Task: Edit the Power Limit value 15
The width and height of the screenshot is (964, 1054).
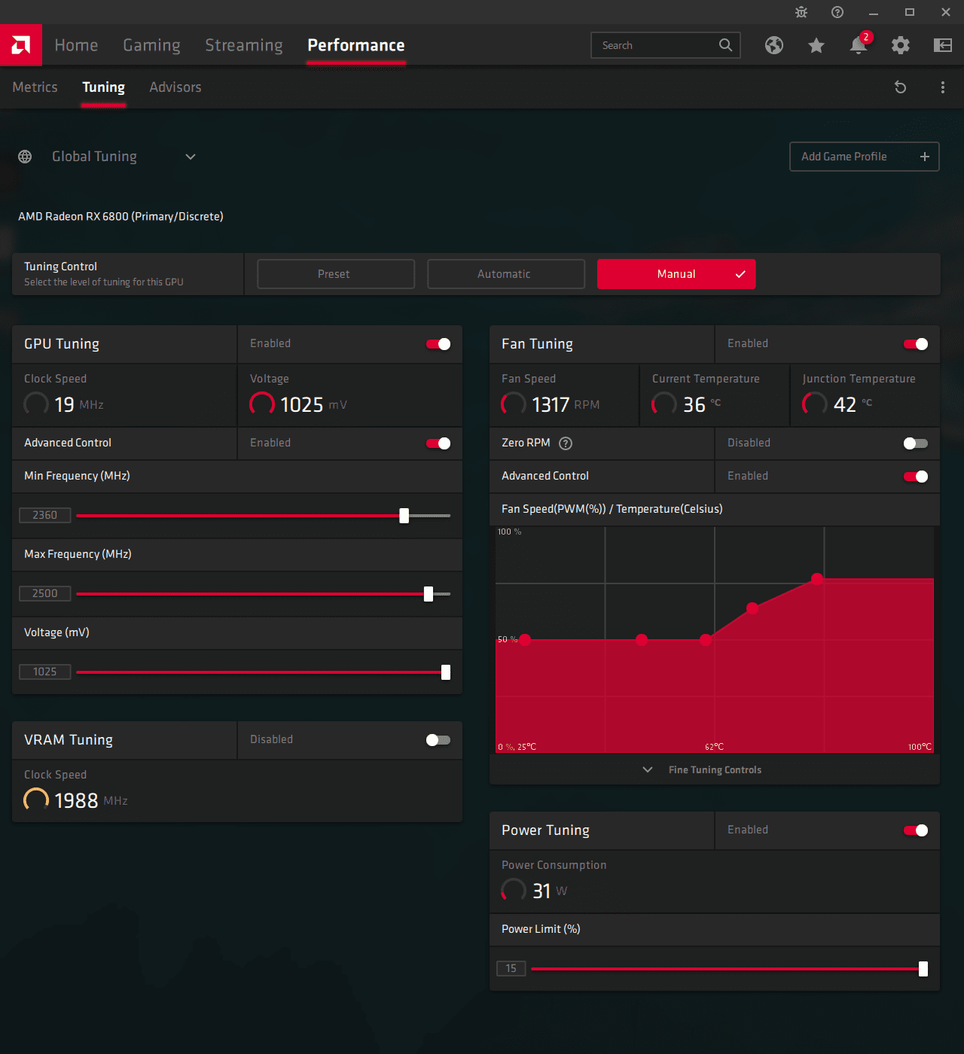Action: [511, 969]
